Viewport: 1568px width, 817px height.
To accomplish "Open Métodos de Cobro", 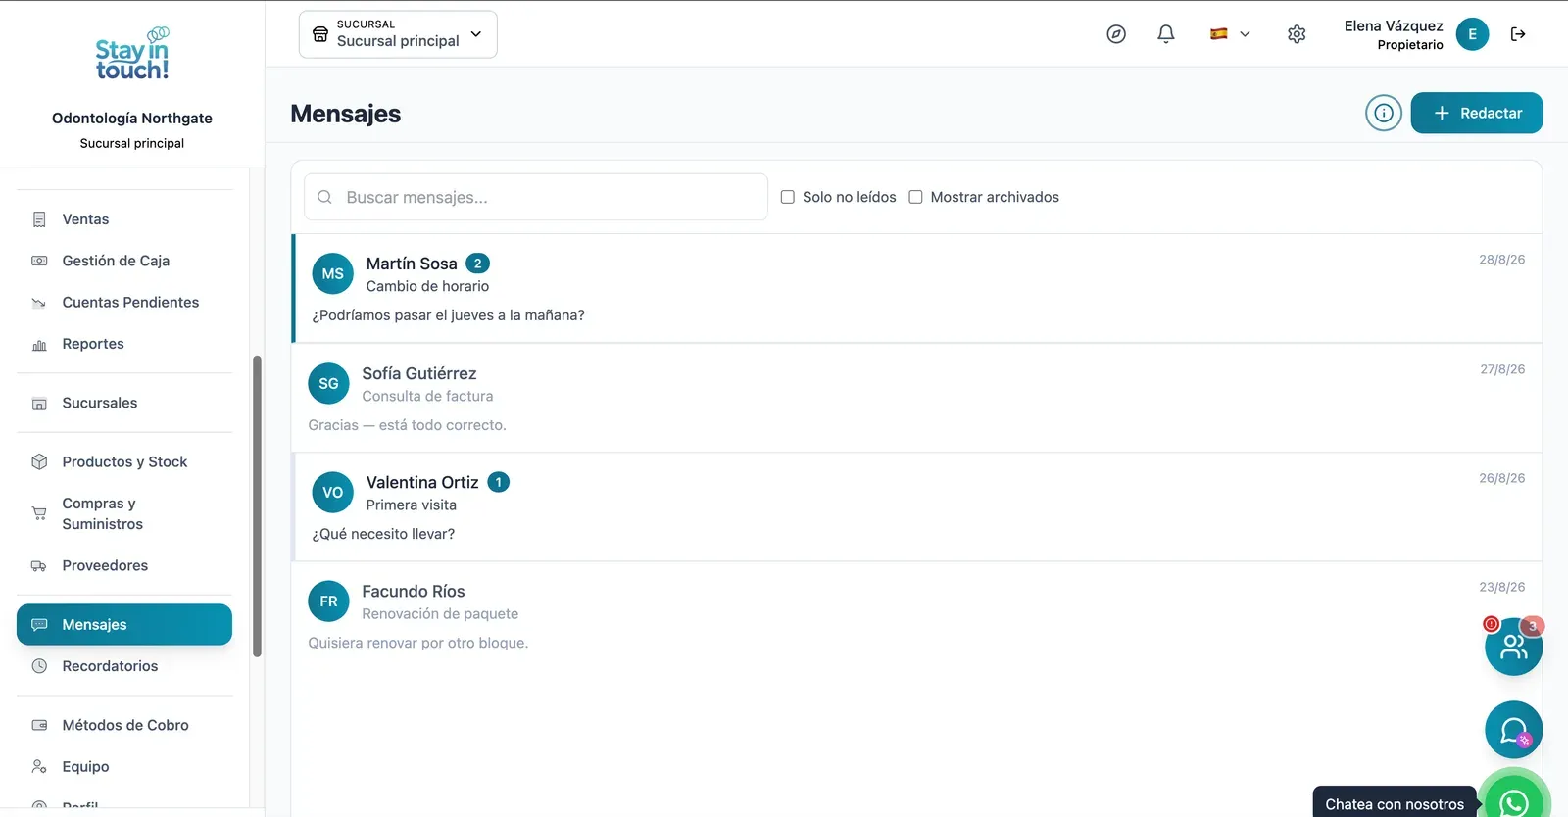I will click(124, 725).
